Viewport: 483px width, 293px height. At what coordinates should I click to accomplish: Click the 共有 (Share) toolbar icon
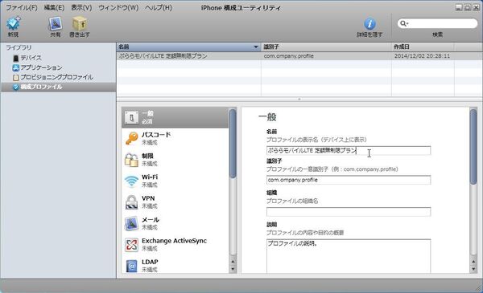(x=55, y=23)
